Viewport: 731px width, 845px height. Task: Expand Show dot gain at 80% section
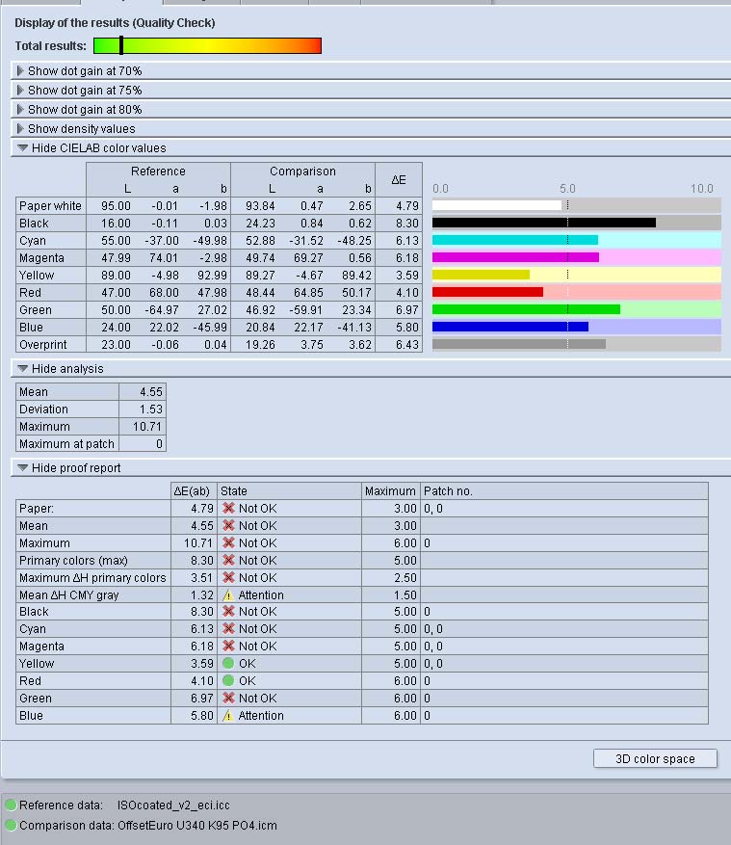tap(85, 110)
